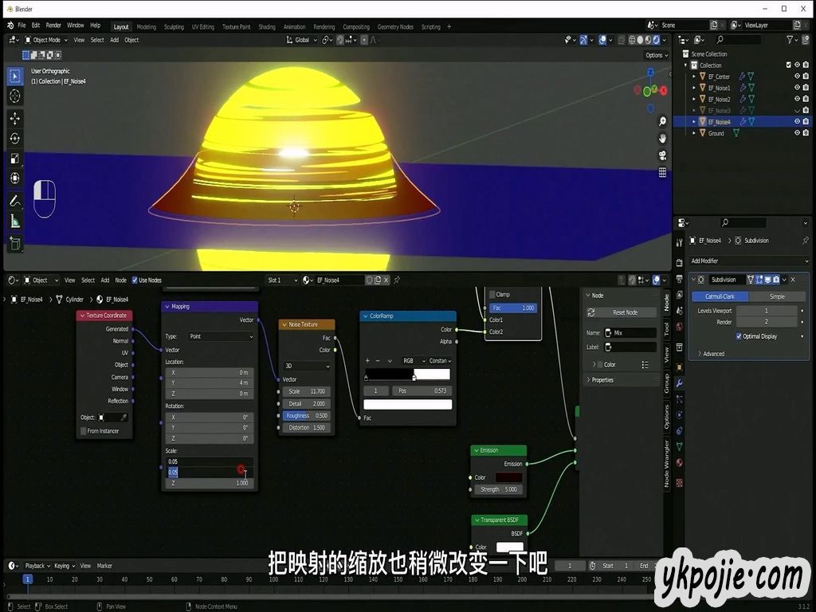Screen dimensions: 816x612
Task: Open the Modifier properties wrench tab
Action: [x=679, y=383]
